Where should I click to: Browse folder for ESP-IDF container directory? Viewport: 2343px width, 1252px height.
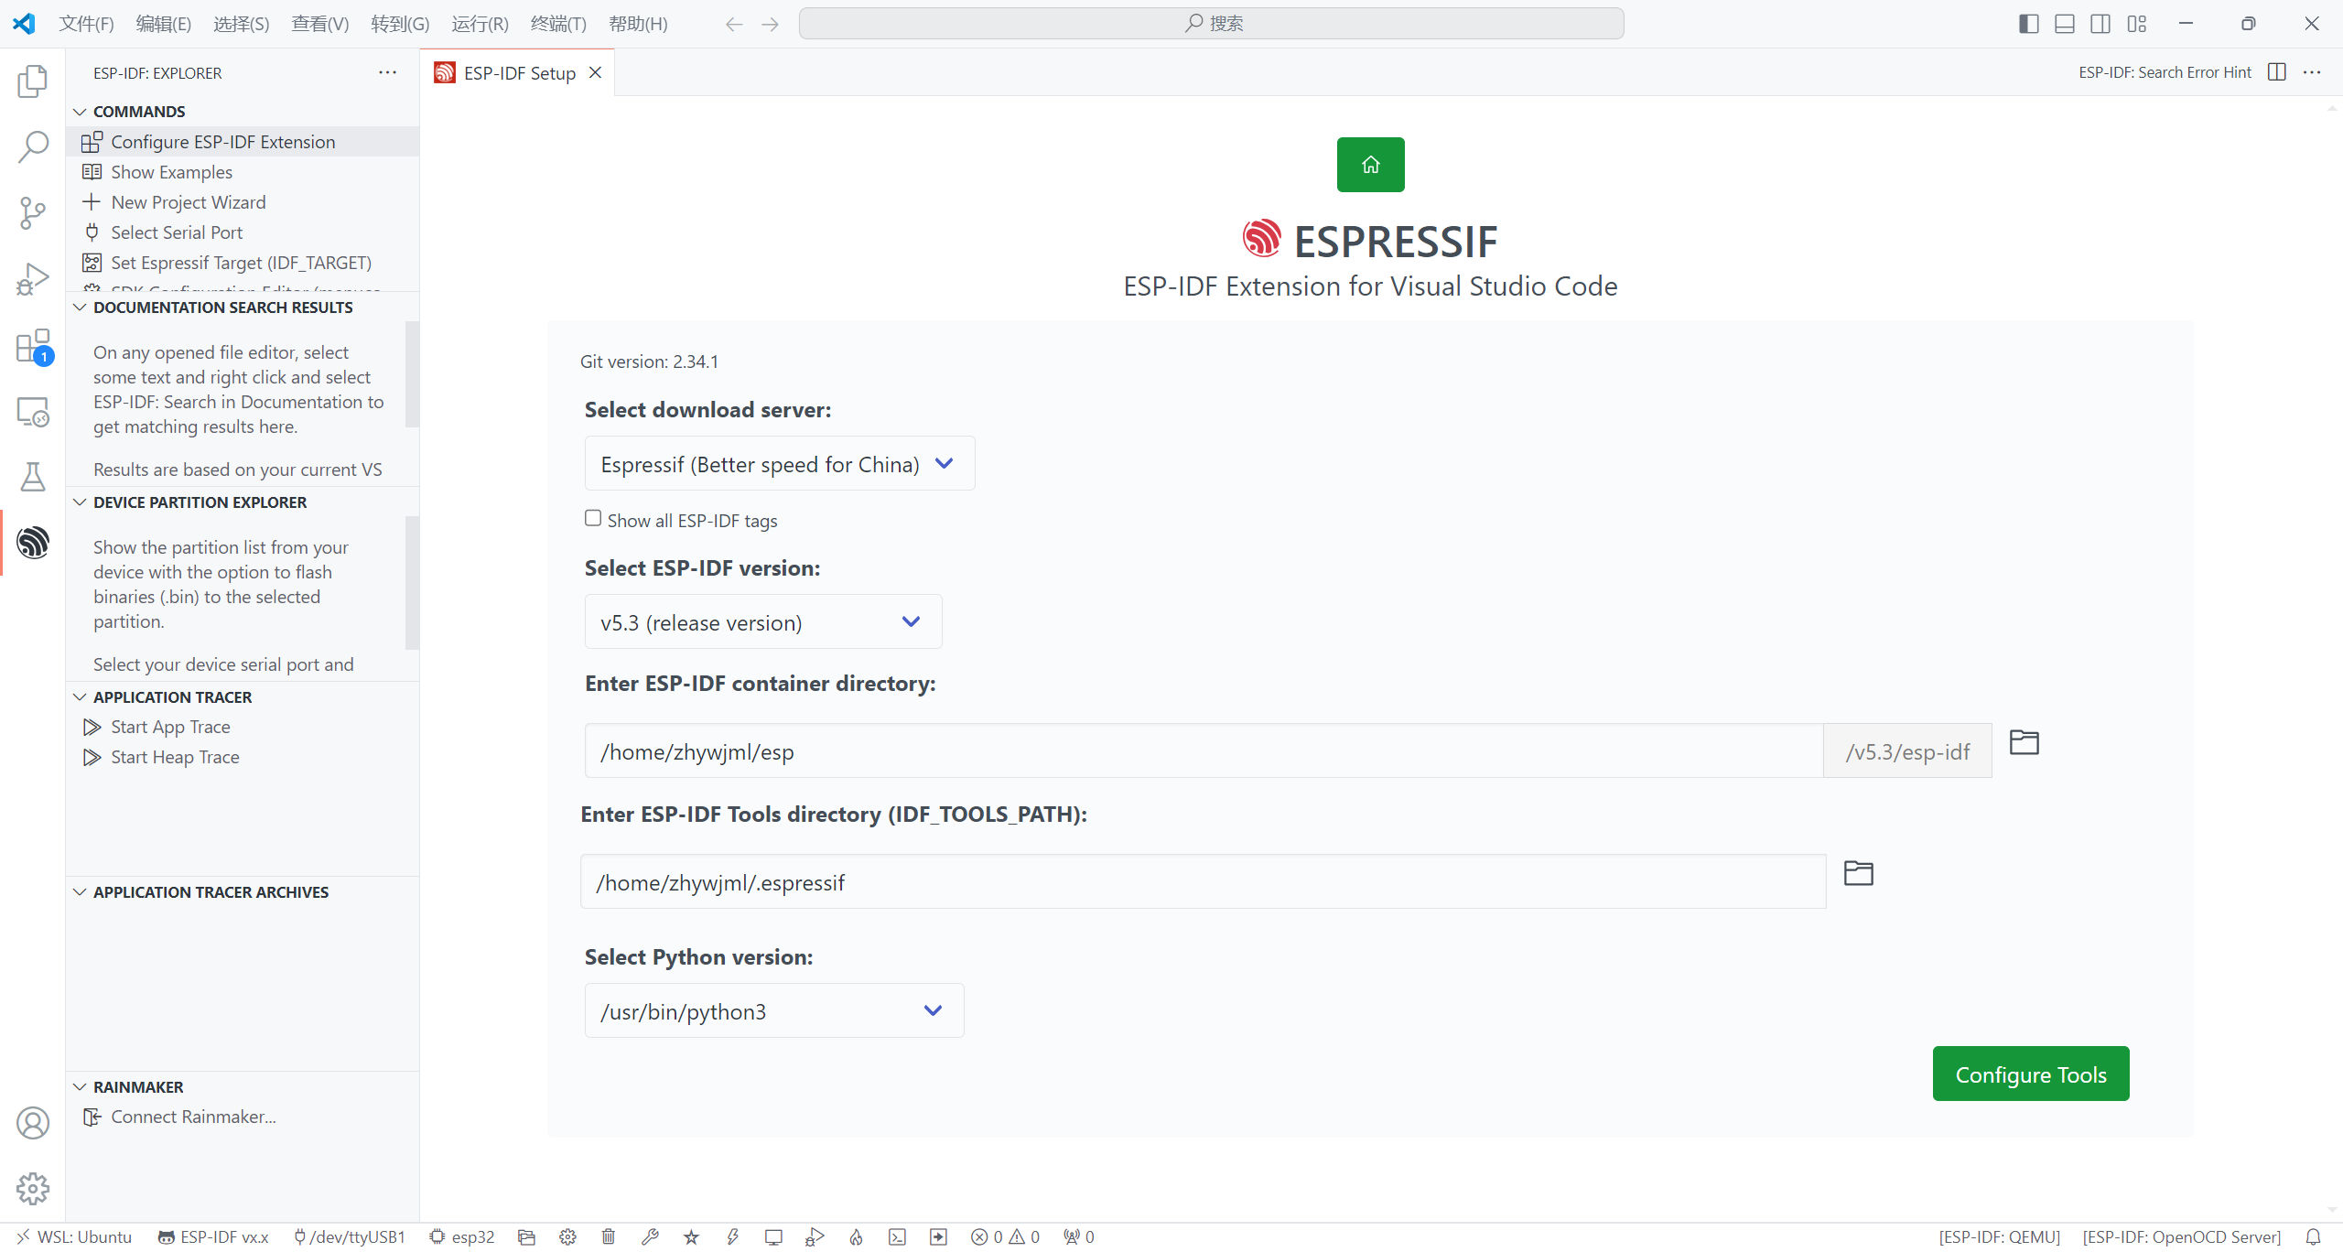point(2024,742)
